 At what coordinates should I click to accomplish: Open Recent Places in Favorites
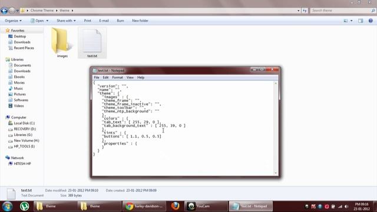tap(24, 48)
